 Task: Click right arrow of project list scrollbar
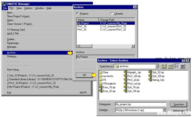[x=133, y=46]
